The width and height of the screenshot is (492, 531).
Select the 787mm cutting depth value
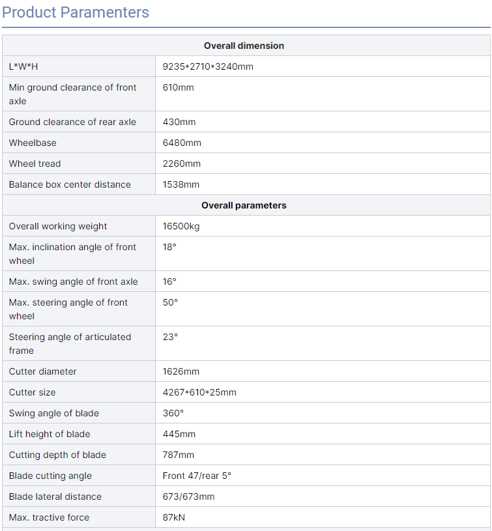pos(179,455)
